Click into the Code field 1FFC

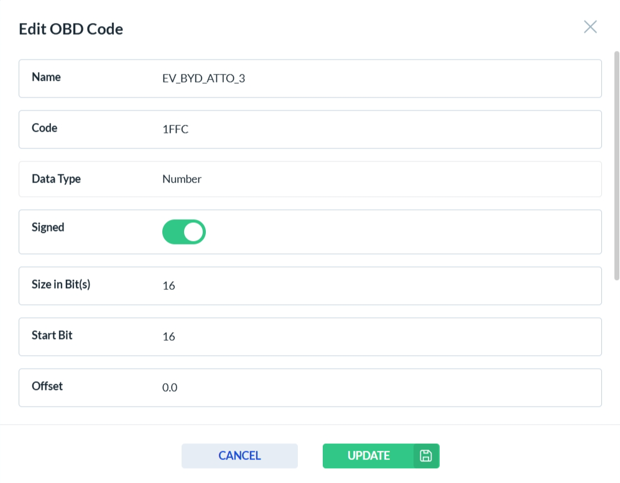click(x=373, y=129)
